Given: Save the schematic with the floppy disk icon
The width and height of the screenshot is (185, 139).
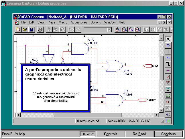Looking at the screenshot, I should tap(31, 29).
